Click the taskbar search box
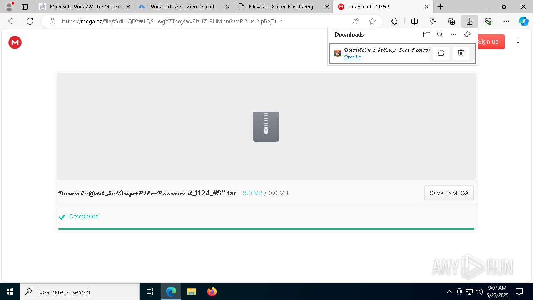 (x=80, y=292)
